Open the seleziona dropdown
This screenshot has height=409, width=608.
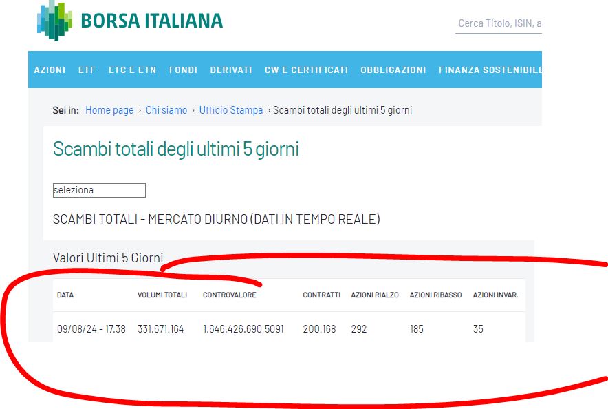(99, 190)
